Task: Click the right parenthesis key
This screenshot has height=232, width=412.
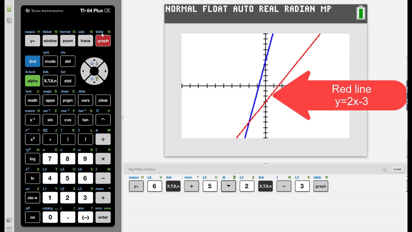Action: click(x=85, y=139)
